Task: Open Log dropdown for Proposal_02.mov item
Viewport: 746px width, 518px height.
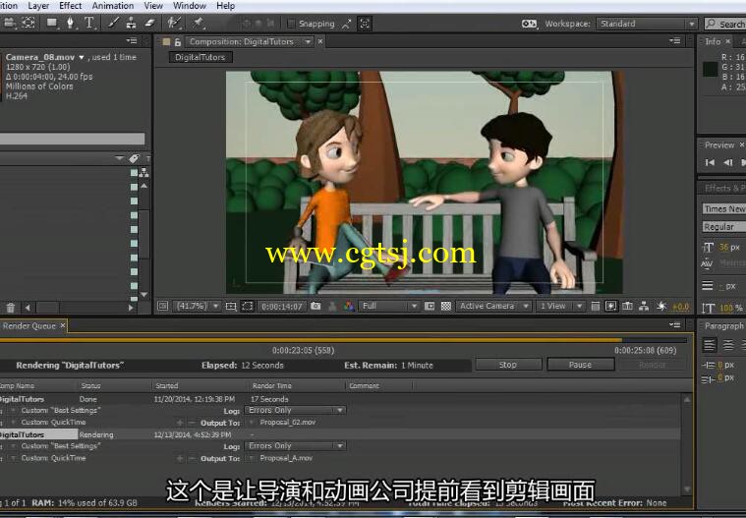Action: (295, 410)
